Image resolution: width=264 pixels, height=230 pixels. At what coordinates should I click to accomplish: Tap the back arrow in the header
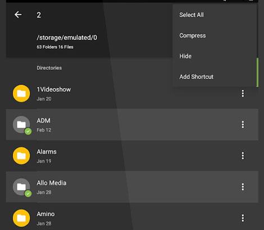click(18, 15)
